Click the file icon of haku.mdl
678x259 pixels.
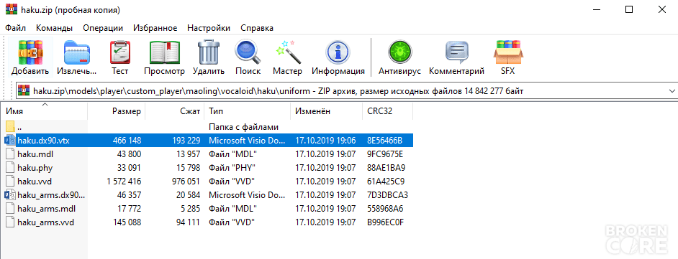click(10, 154)
